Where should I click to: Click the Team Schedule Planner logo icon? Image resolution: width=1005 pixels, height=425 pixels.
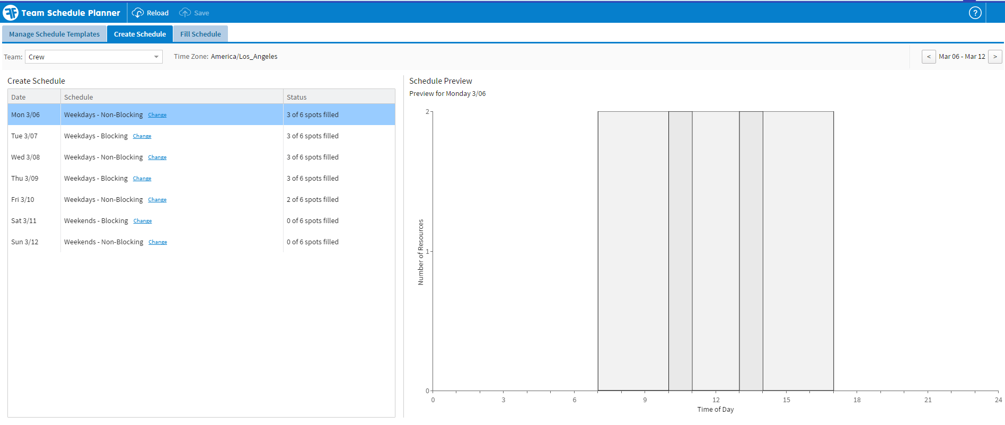(11, 13)
